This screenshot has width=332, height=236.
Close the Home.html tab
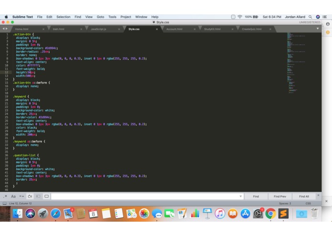(43, 29)
